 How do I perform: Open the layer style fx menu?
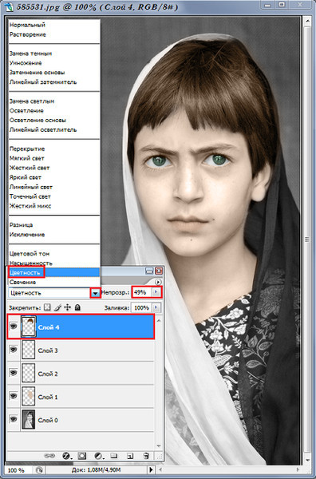click(66, 456)
